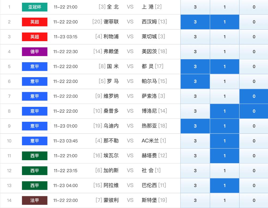Select 3 for 利物浦 vs 莱切城
The image size is (268, 208).
tap(195, 37)
